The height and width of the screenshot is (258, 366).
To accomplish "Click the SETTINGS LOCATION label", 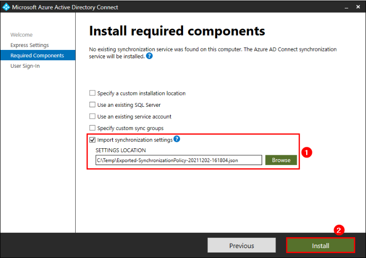I will tap(121, 150).
